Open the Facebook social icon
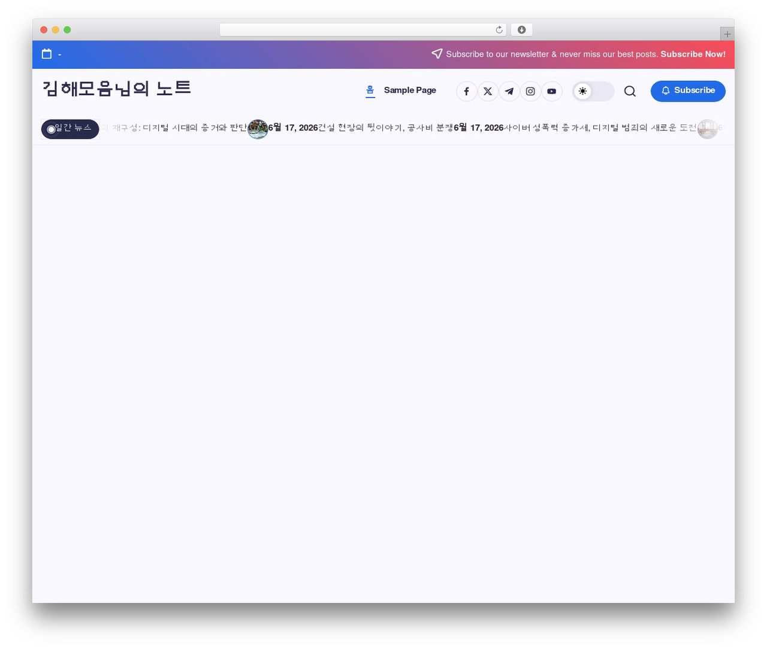The width and height of the screenshot is (767, 649). (467, 91)
